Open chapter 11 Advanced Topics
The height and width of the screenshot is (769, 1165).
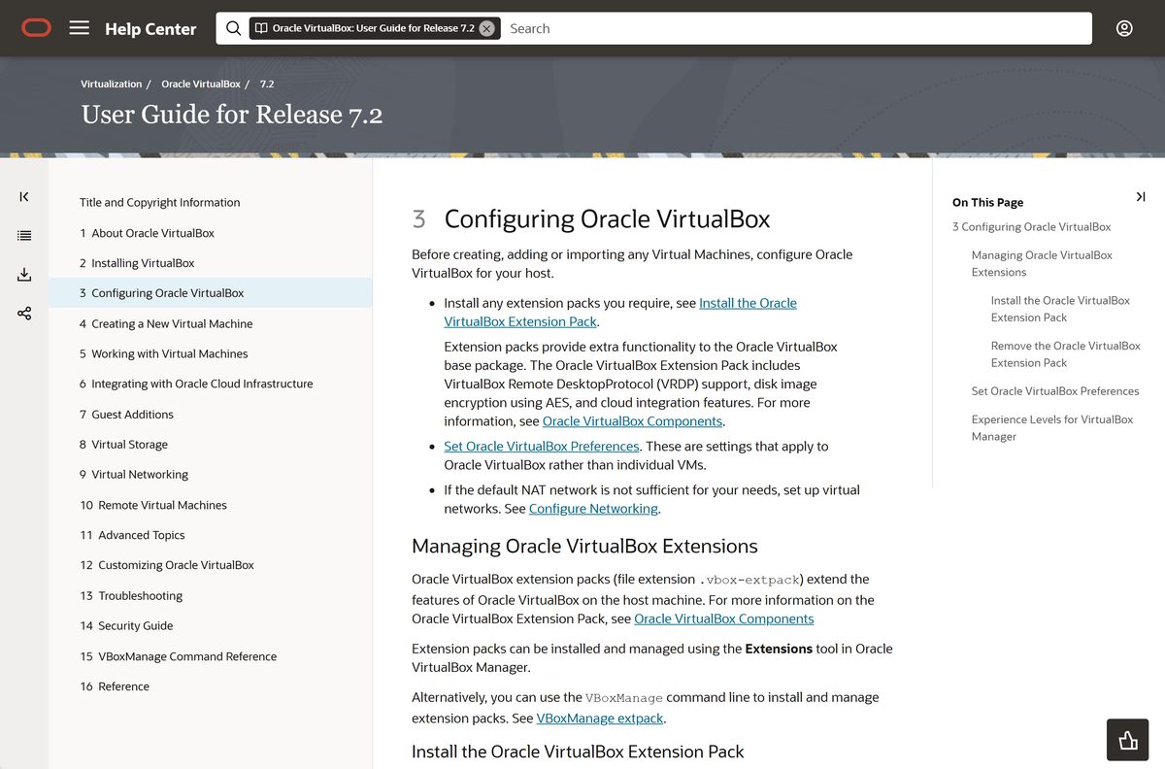[x=132, y=535]
